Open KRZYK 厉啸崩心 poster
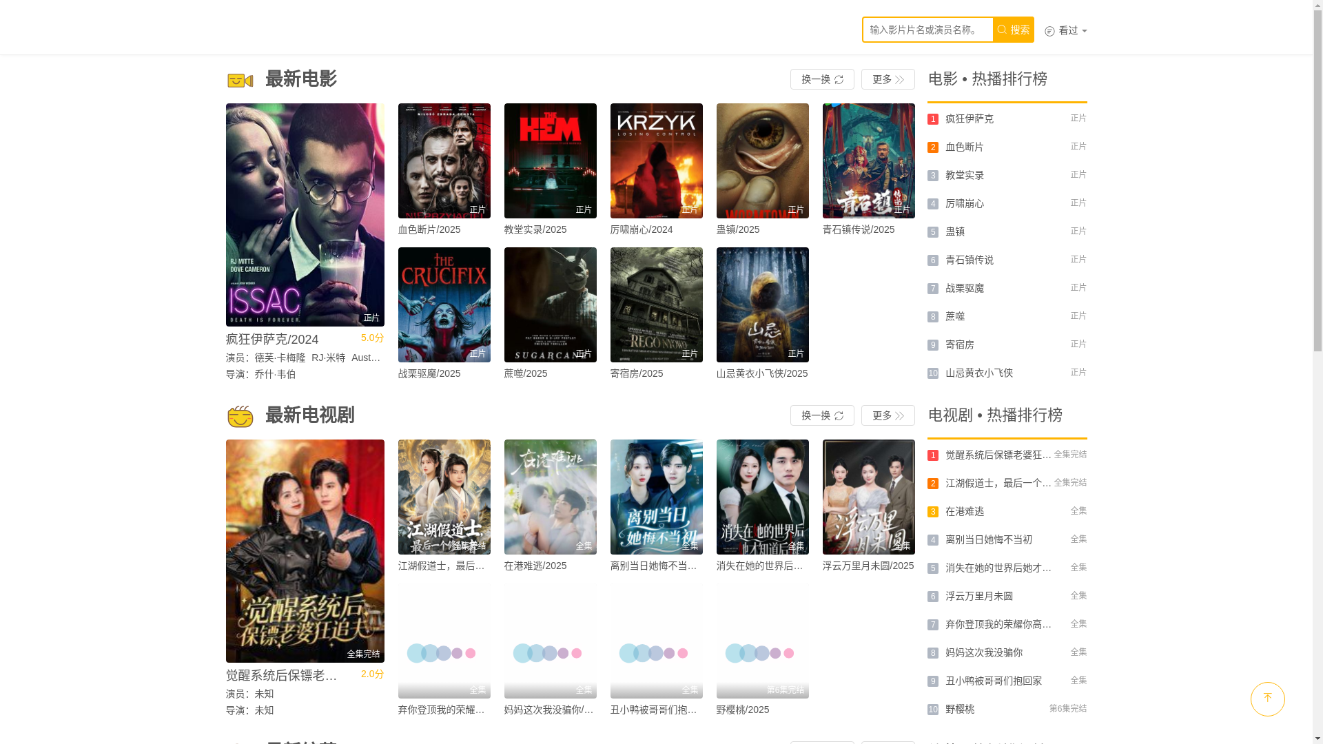Image resolution: width=1323 pixels, height=744 pixels. pos(657,161)
